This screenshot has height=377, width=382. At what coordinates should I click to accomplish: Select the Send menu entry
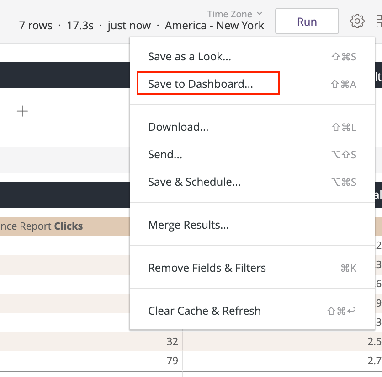(165, 155)
